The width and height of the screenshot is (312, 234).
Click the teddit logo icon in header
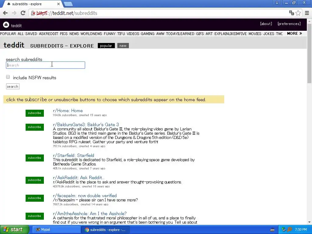pos(6,25)
